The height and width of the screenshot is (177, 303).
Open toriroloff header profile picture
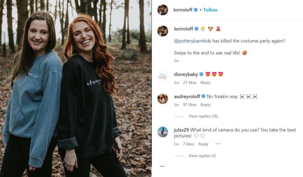162,10
